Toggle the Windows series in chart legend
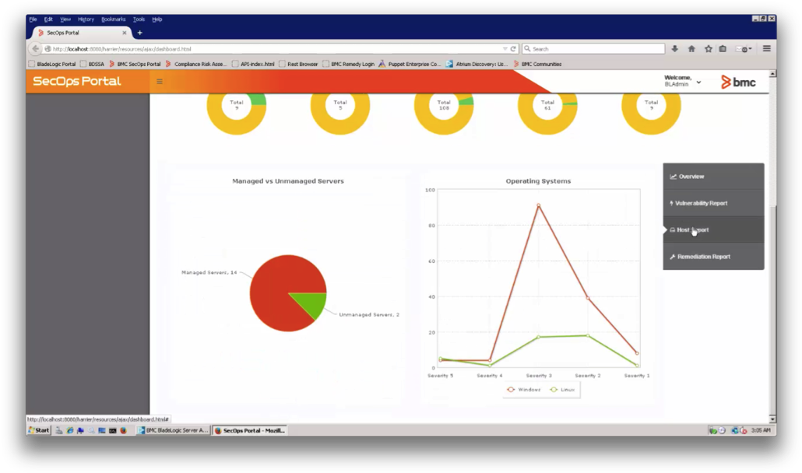The image size is (802, 473). coord(524,390)
